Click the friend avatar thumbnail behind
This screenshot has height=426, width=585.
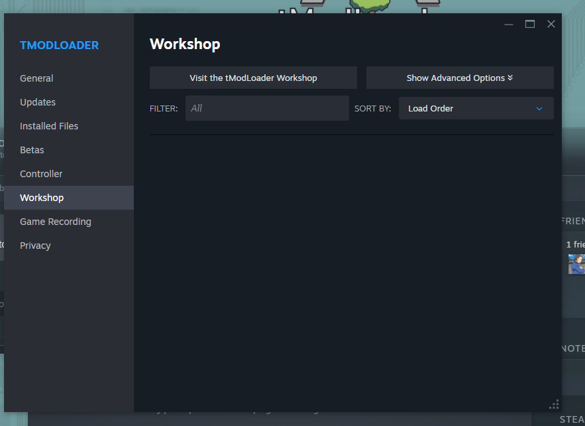point(576,264)
